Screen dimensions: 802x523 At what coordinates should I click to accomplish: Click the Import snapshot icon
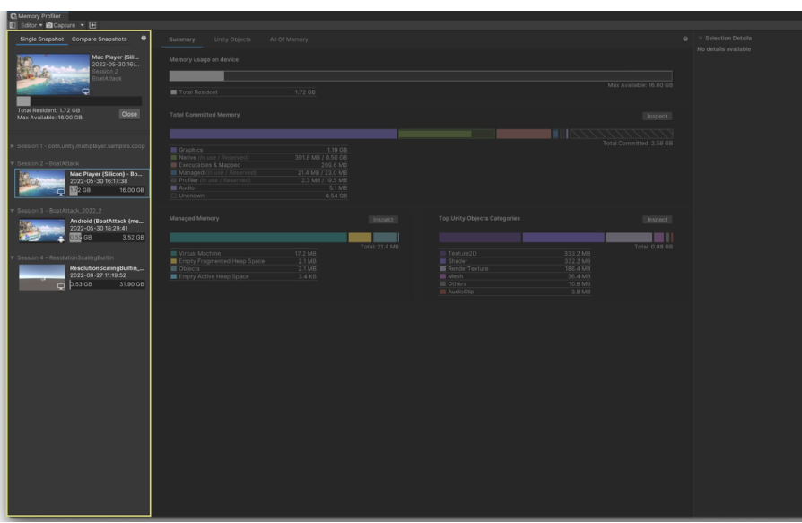tap(92, 25)
